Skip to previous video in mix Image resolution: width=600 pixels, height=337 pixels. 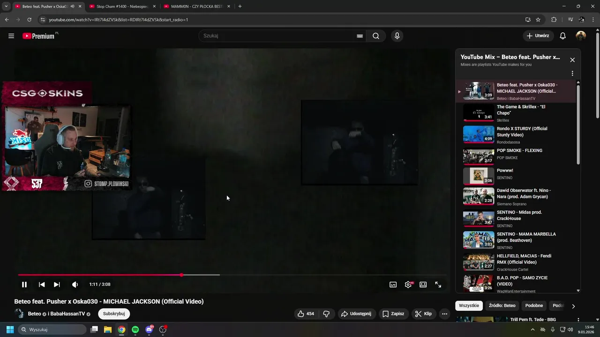click(x=42, y=285)
